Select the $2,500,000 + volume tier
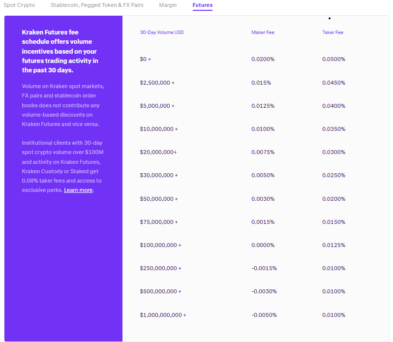 (157, 83)
